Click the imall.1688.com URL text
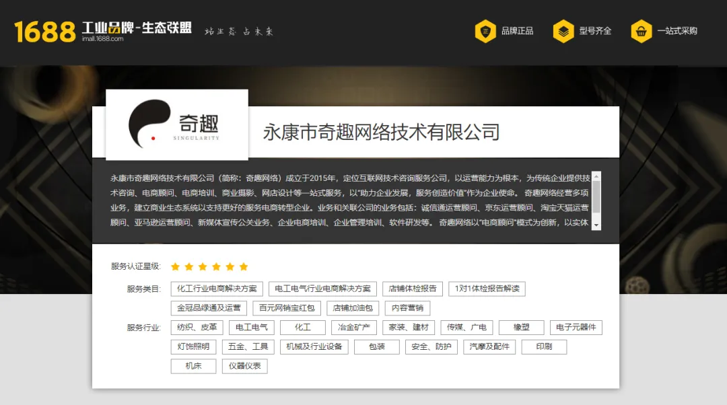 tap(103, 39)
